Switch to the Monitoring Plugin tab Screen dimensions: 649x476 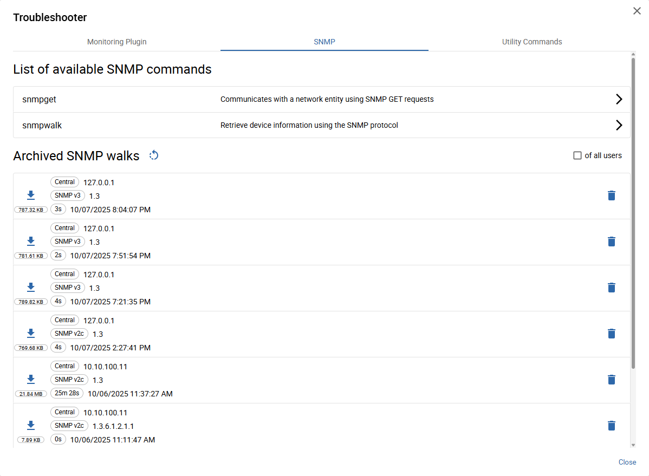tap(116, 42)
